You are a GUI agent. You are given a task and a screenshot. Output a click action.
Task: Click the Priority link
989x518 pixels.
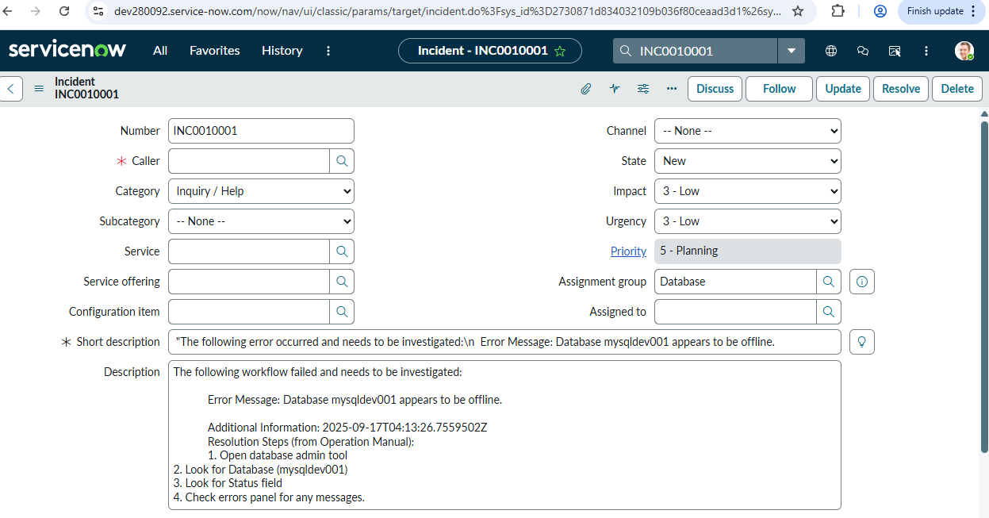[628, 251]
